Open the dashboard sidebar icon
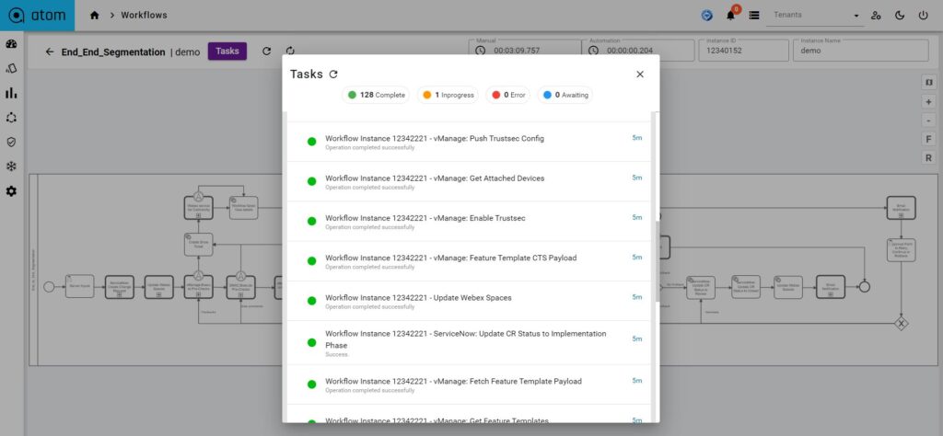The image size is (943, 436). coord(11,44)
